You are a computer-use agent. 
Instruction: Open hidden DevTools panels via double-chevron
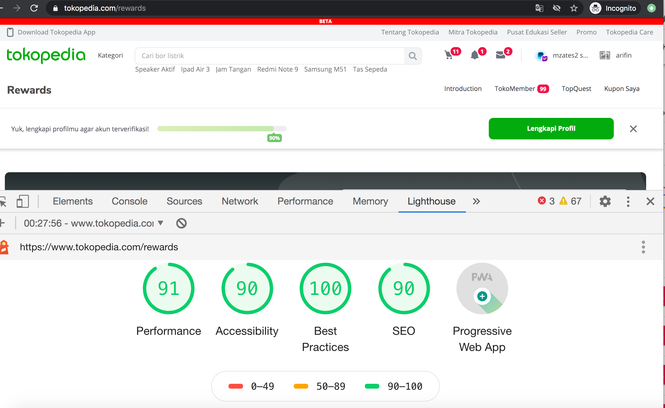click(x=476, y=201)
